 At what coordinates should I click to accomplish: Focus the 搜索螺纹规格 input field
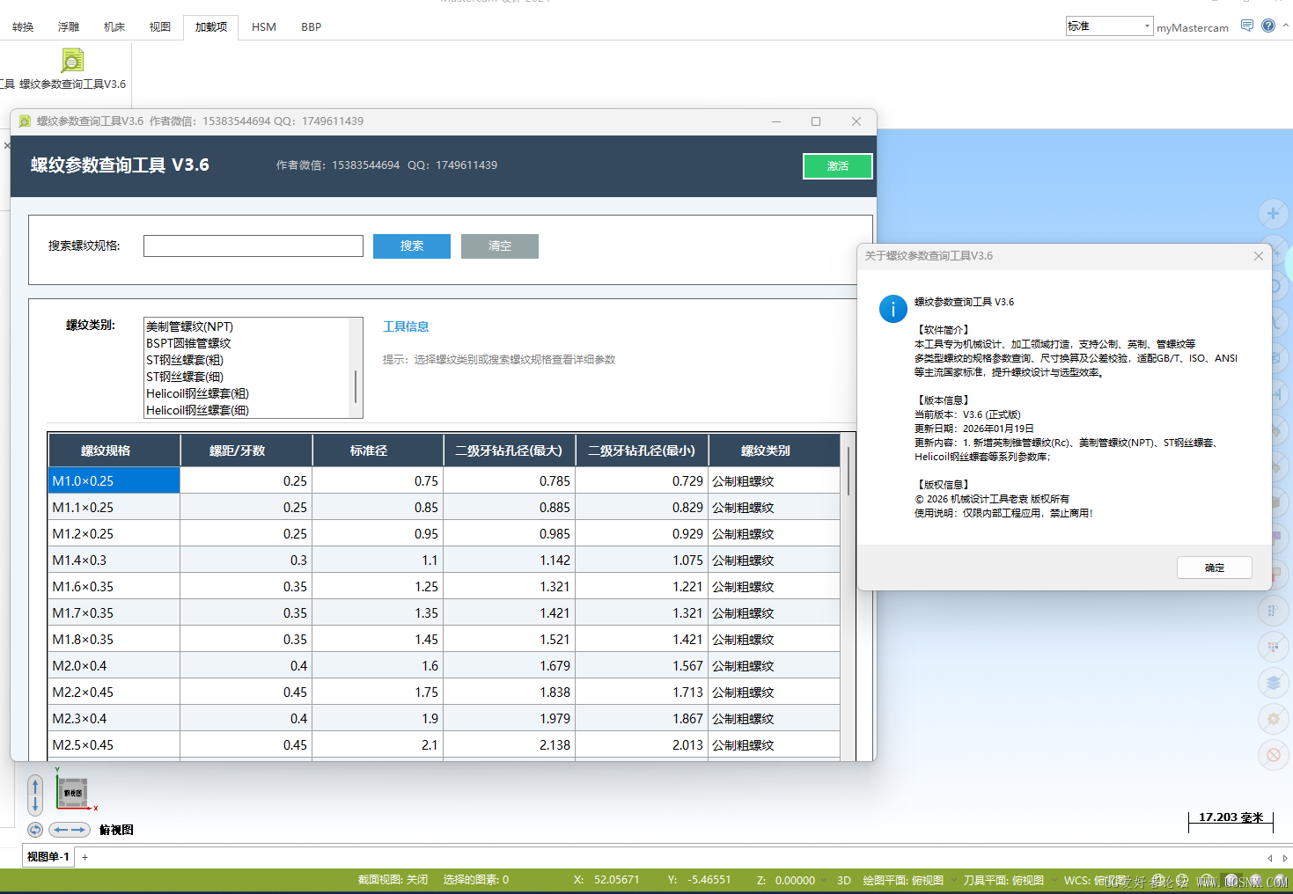pos(253,245)
